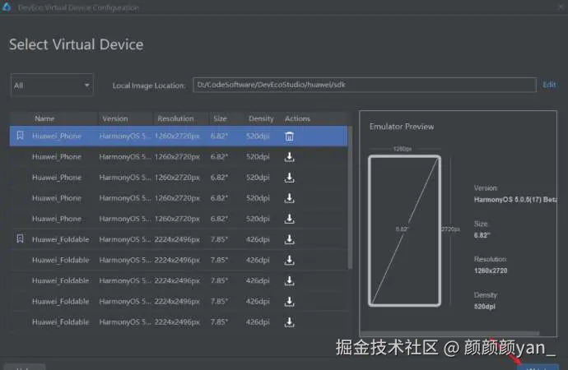Image resolution: width=568 pixels, height=370 pixels.
Task: Download the bookmarked Huawei_Foldable image
Action: coord(289,239)
